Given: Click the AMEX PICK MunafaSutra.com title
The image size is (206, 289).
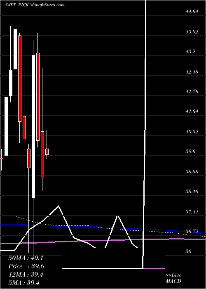Looking at the screenshot, I should pos(34,5).
